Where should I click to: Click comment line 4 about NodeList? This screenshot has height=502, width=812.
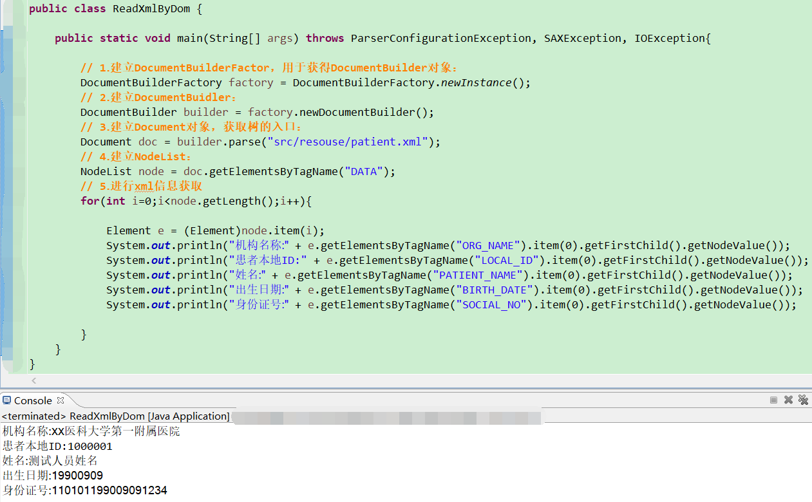(x=136, y=156)
